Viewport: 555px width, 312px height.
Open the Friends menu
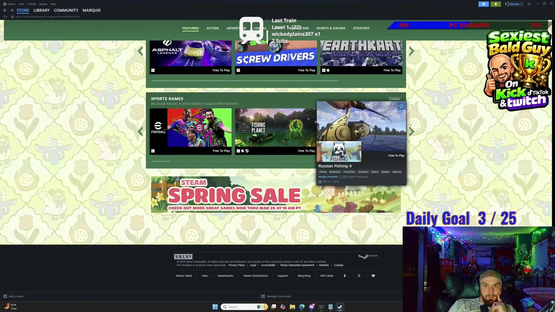[31, 4]
